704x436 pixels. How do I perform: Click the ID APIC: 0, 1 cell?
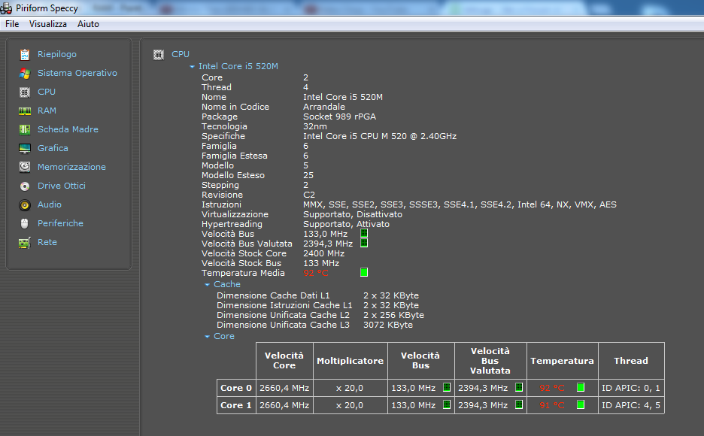[x=631, y=388]
